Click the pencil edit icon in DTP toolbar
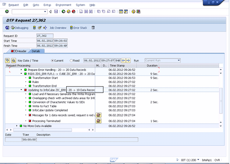The height and width of the screenshot is (164, 230). point(40,28)
